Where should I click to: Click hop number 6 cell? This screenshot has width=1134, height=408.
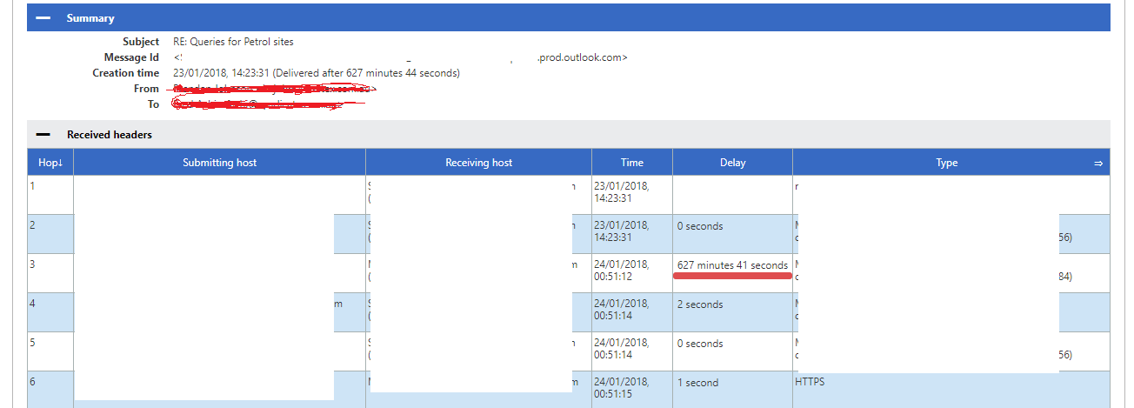(50, 390)
